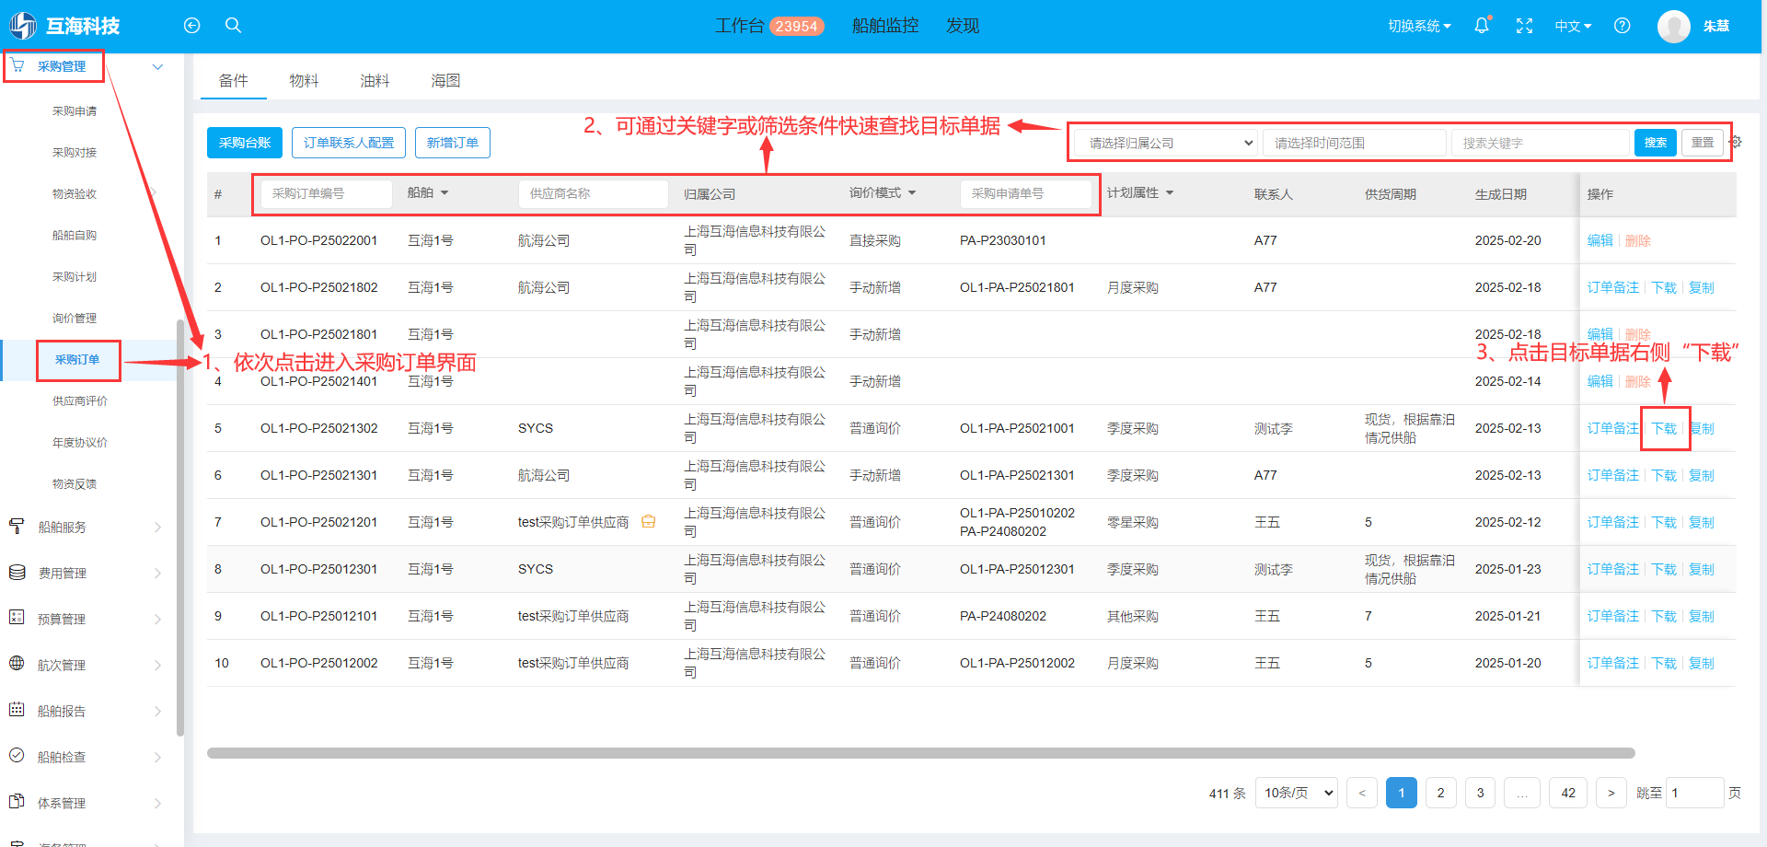
Task: Click the user avatar picture
Action: tap(1674, 26)
